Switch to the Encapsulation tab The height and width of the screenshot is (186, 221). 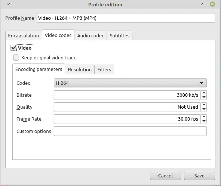24,35
